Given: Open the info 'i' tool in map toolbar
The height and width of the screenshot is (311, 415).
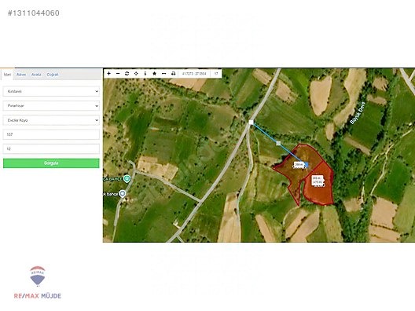Looking at the screenshot, I should (145, 73).
